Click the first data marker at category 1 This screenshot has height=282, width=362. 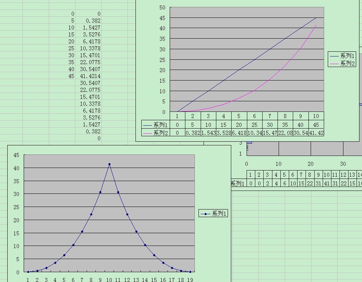[x=28, y=272]
